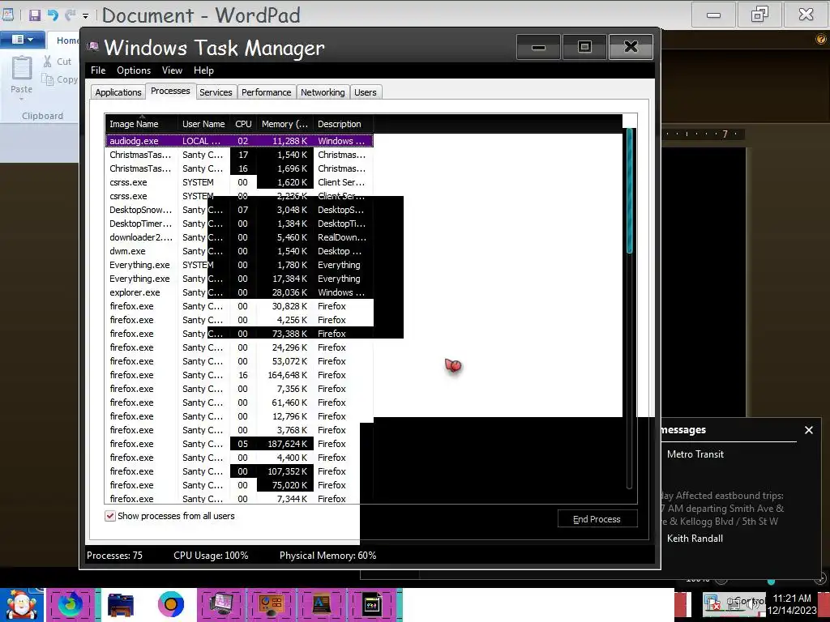Open Customize Quick Access Toolbar dropdown
This screenshot has width=830, height=622.
click(85, 16)
